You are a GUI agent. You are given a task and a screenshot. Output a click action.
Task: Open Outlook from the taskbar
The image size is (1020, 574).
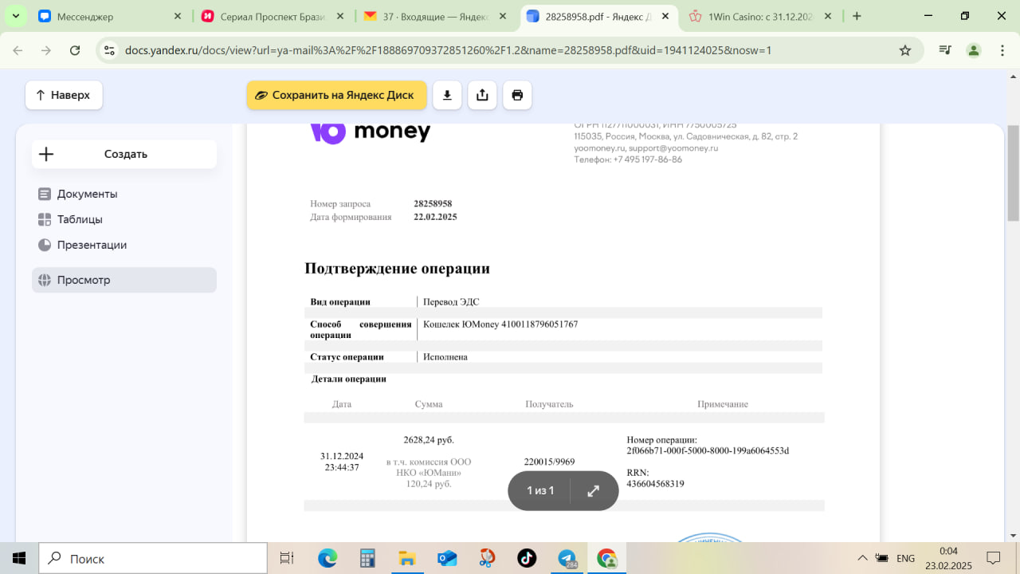(x=447, y=558)
